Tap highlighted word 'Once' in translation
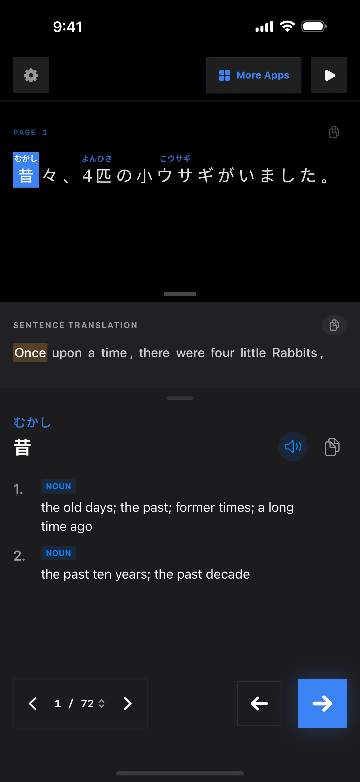Viewport: 360px width, 782px height. (30, 353)
